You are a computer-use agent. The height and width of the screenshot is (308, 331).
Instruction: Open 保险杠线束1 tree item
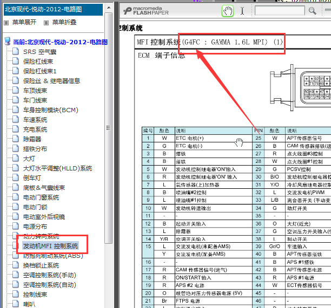(39, 71)
